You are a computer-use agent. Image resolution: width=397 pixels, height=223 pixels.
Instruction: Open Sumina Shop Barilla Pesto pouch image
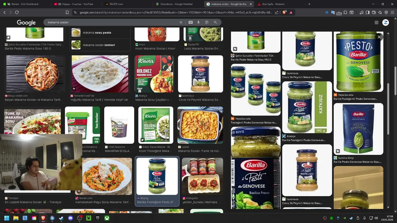pyautogui.click(x=359, y=129)
